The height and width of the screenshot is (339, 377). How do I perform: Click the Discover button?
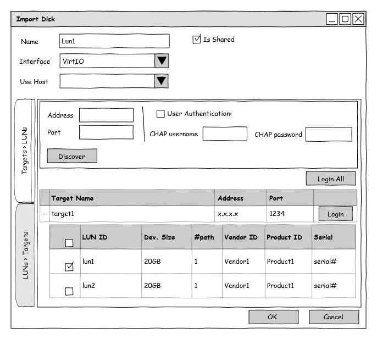(72, 156)
